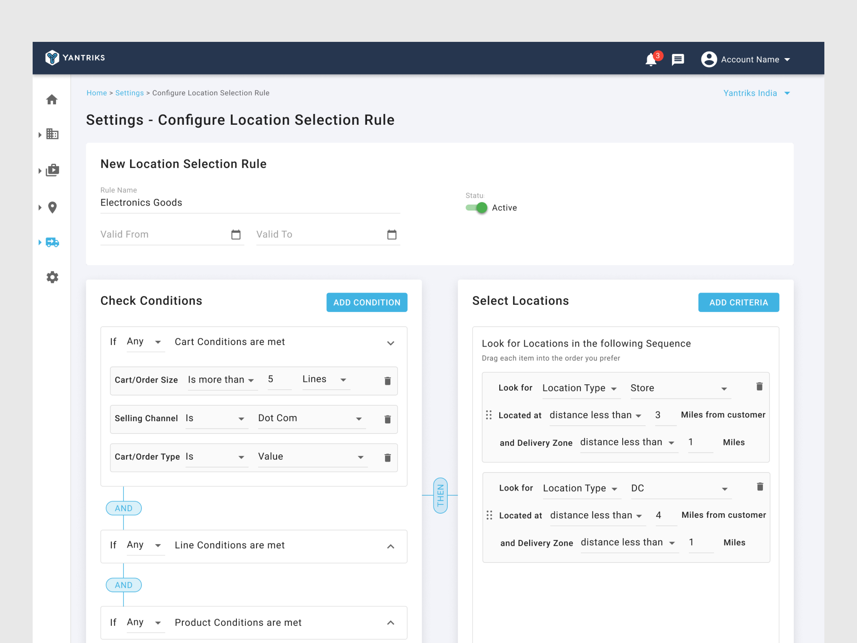Select the delivery truck sidebar icon
The height and width of the screenshot is (643, 857).
click(52, 242)
